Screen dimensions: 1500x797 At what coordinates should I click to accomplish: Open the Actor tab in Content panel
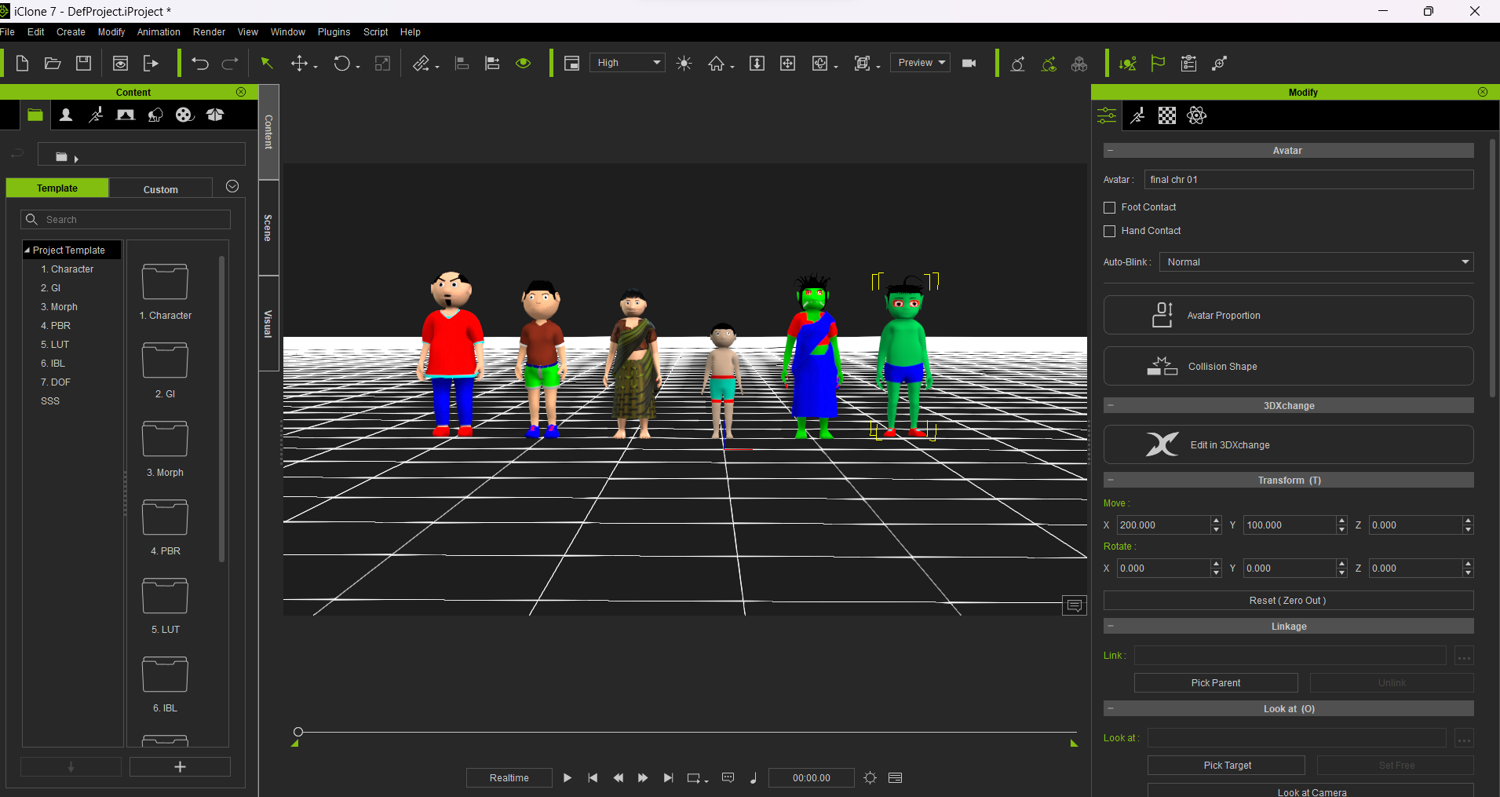tap(67, 115)
